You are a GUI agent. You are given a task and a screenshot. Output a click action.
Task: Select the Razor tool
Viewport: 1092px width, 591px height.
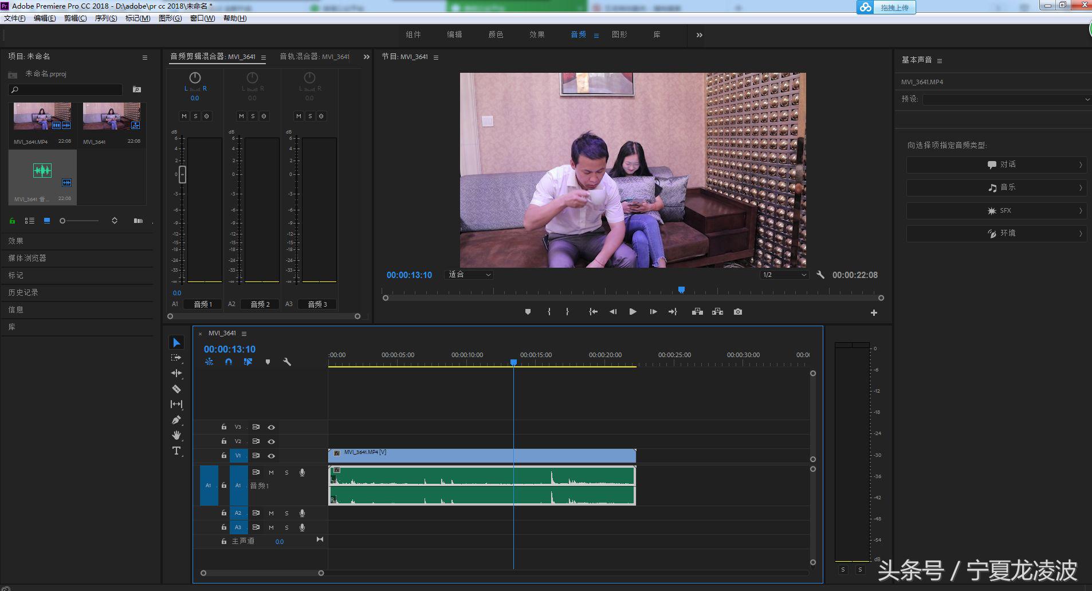pyautogui.click(x=177, y=389)
